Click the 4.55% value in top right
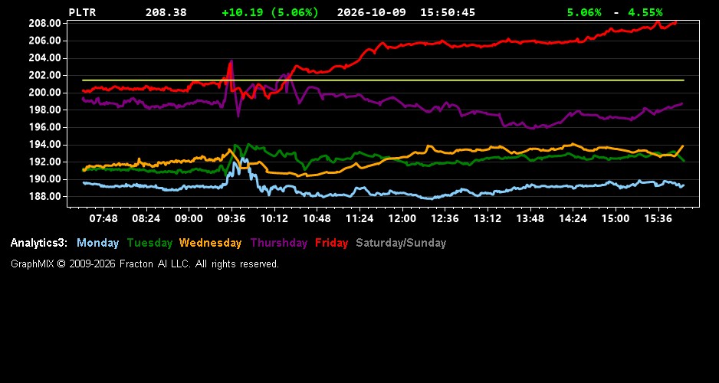 [x=645, y=12]
